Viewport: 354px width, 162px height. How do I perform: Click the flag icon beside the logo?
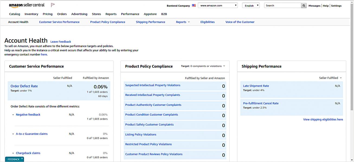[x=53, y=5]
